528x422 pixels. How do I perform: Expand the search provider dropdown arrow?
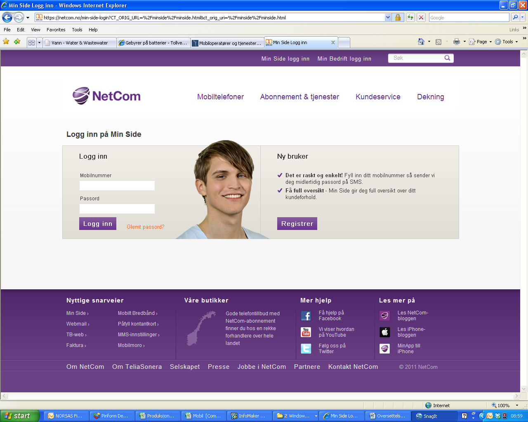pos(522,17)
